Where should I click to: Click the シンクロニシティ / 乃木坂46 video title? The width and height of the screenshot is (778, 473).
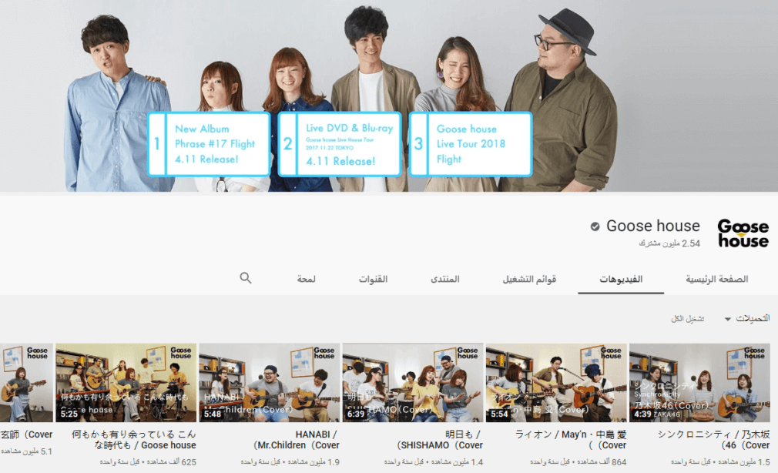[x=713, y=440]
